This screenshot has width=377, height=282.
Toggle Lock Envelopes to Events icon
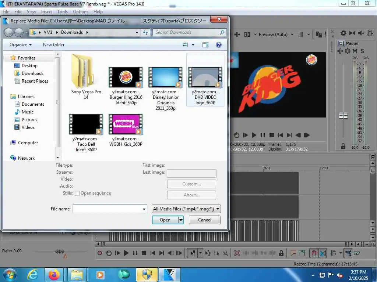click(348, 253)
